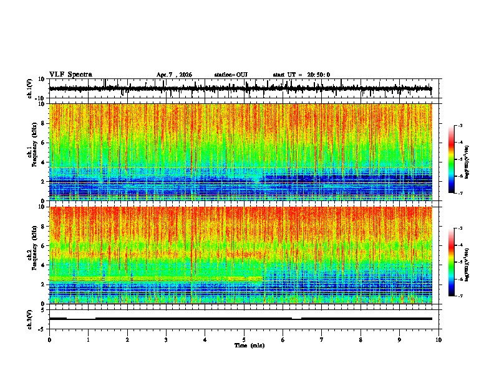Click the time axis tick label 9
Screen dimensions: 494x381
coord(399,340)
